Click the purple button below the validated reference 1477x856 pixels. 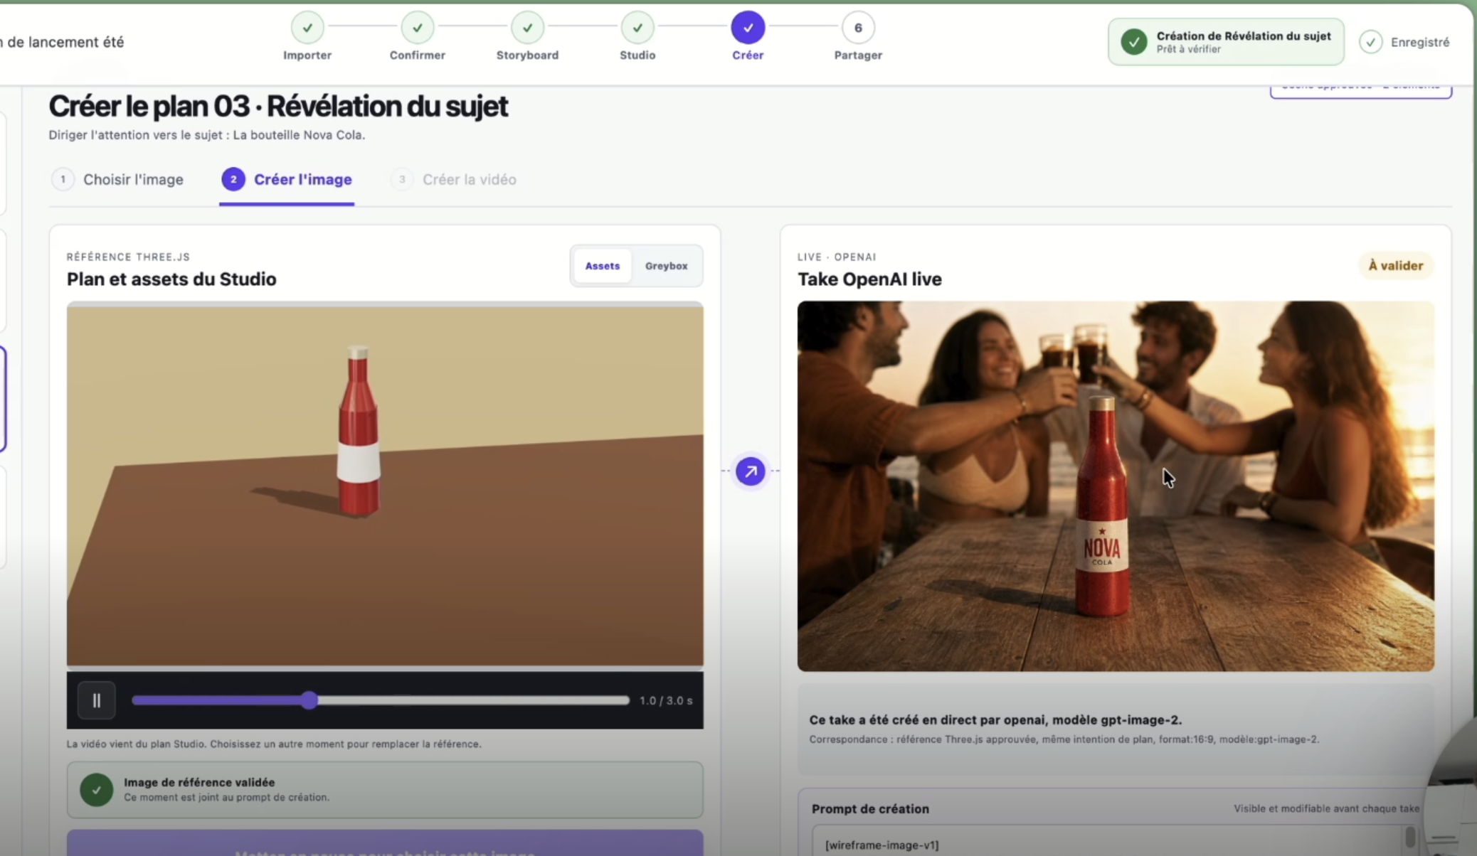385,843
